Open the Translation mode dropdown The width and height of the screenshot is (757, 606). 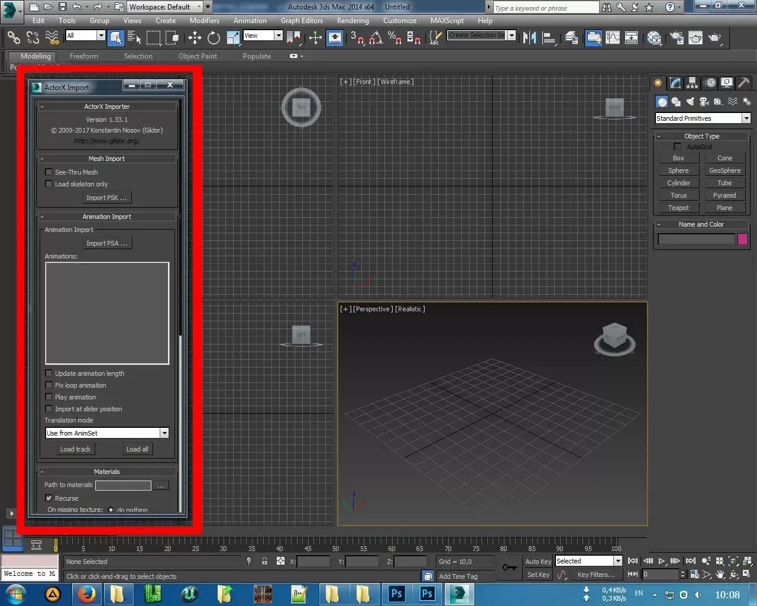(107, 433)
